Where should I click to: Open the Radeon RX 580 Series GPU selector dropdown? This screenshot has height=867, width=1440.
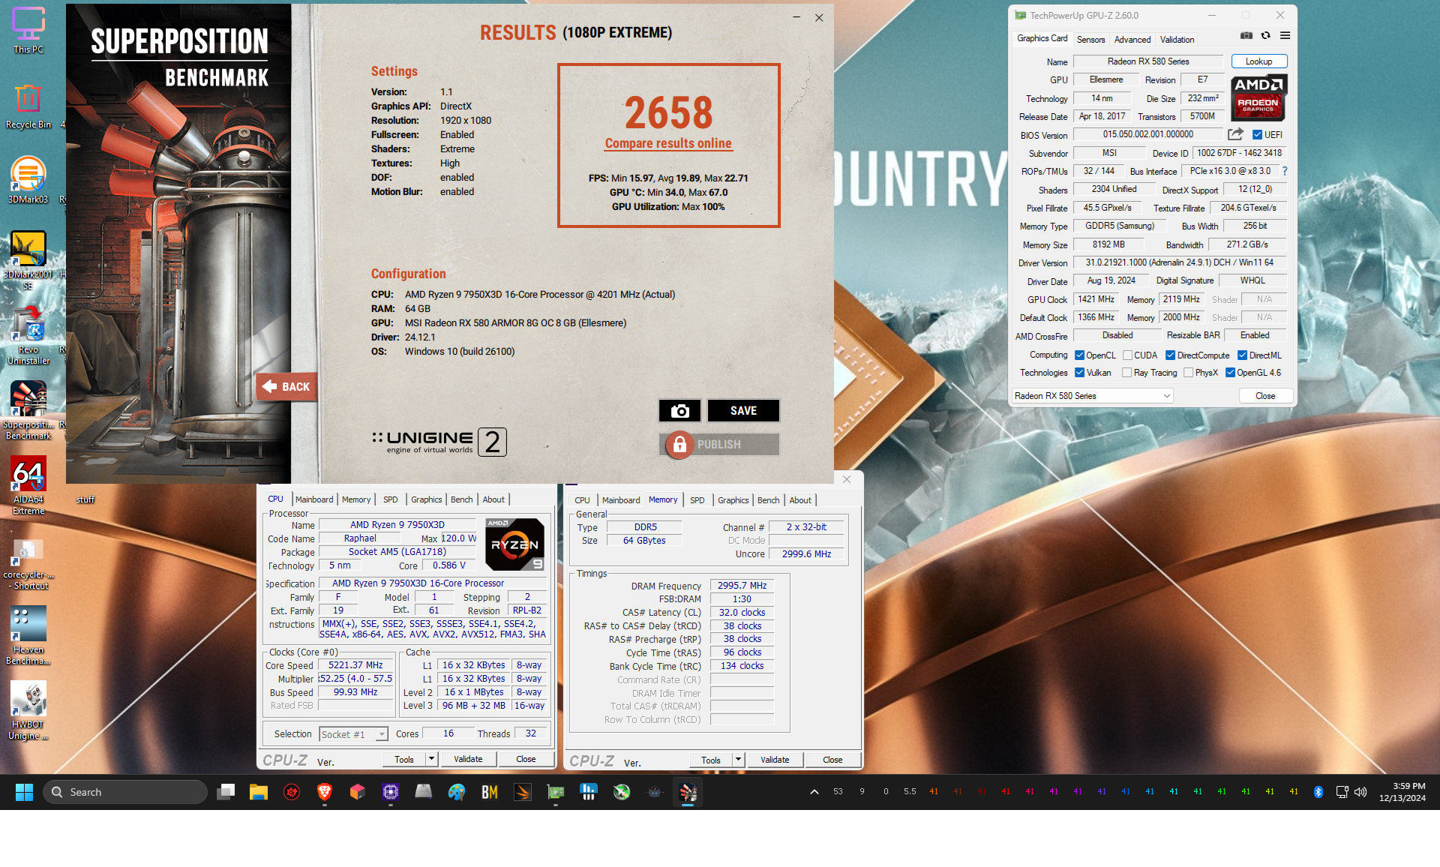(1092, 396)
